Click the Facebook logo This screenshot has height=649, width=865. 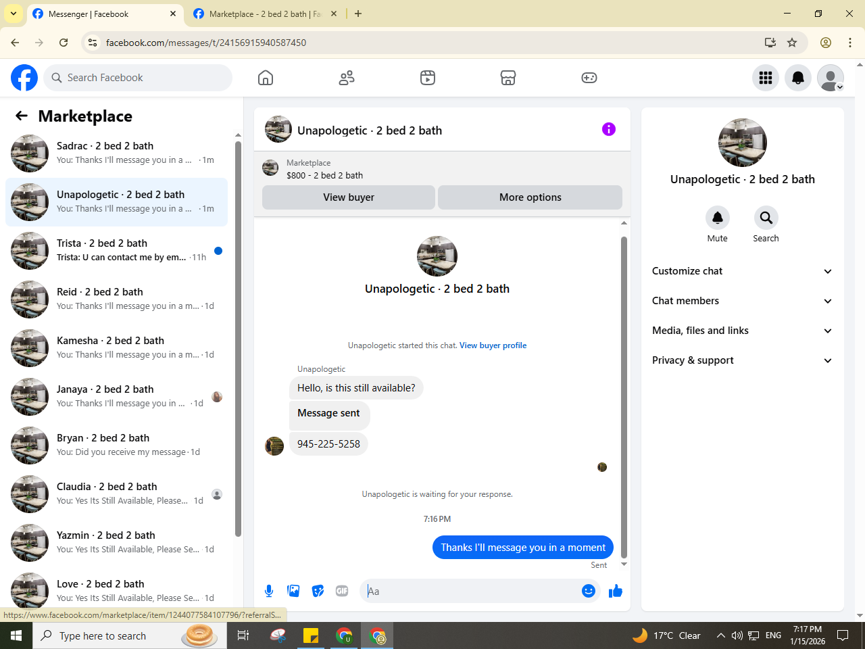(x=24, y=78)
